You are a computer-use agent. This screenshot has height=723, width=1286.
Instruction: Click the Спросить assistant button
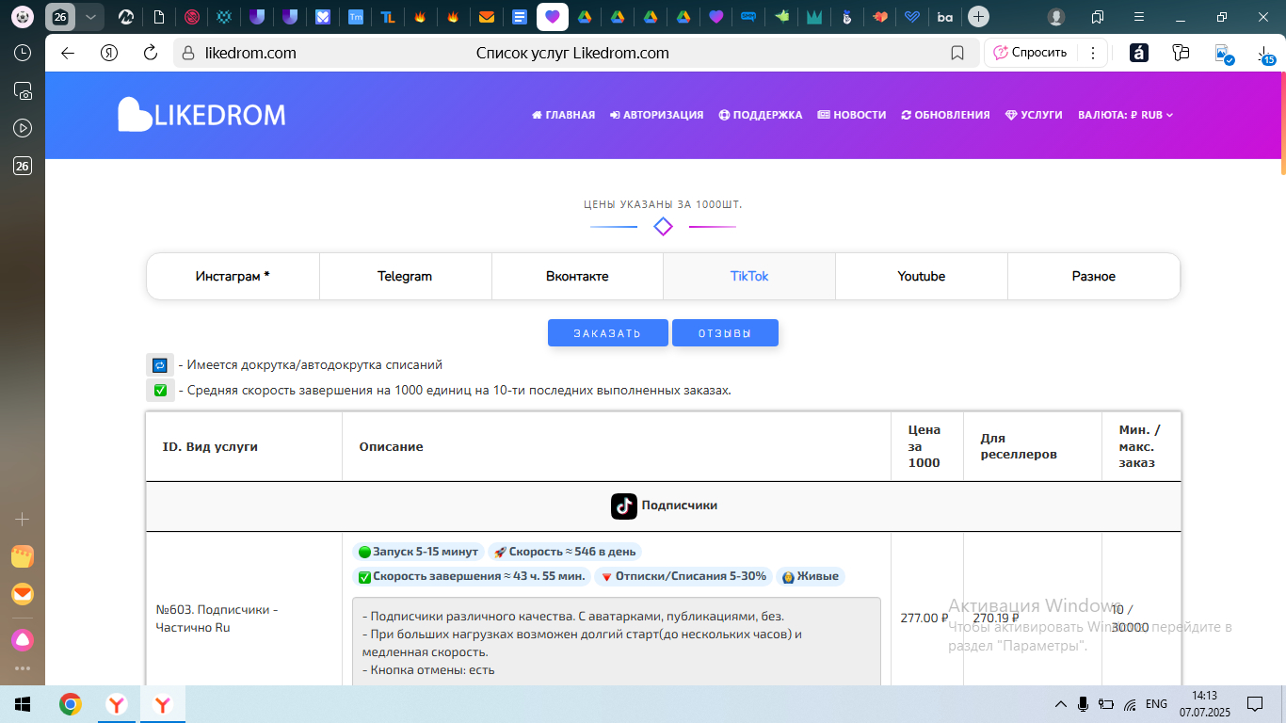1030,53
